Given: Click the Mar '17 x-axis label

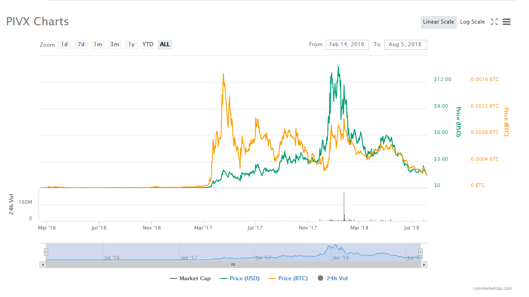Looking at the screenshot, I should pyautogui.click(x=203, y=228).
